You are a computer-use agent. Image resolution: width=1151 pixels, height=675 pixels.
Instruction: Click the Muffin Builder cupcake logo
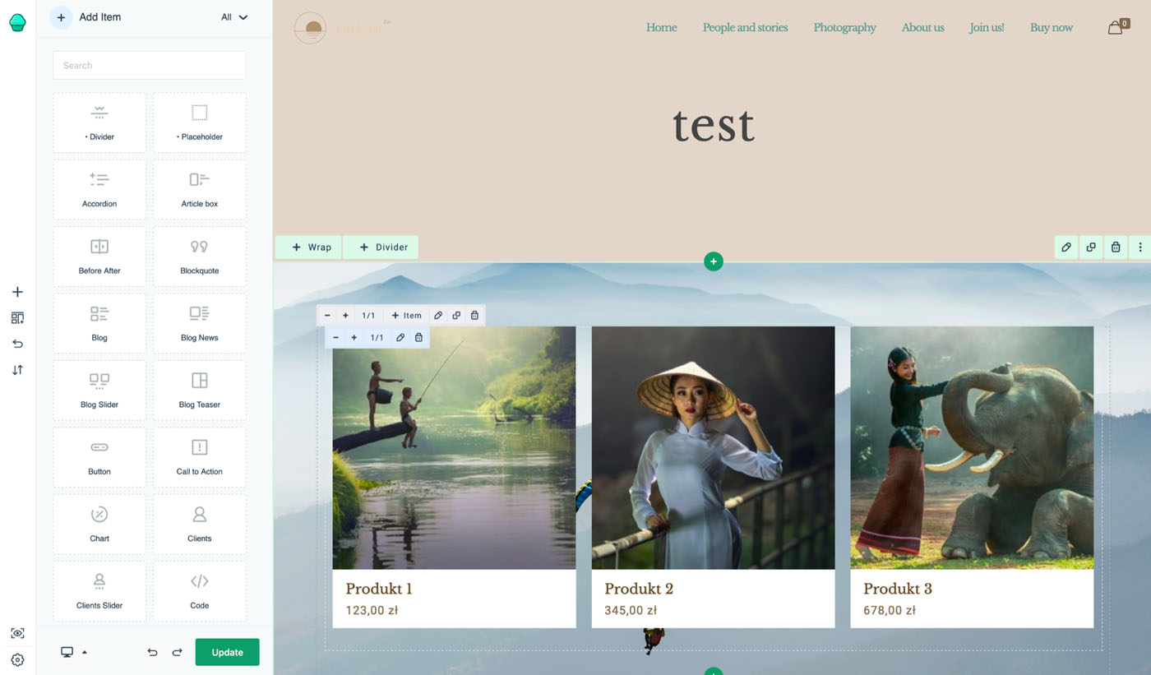coord(17,22)
